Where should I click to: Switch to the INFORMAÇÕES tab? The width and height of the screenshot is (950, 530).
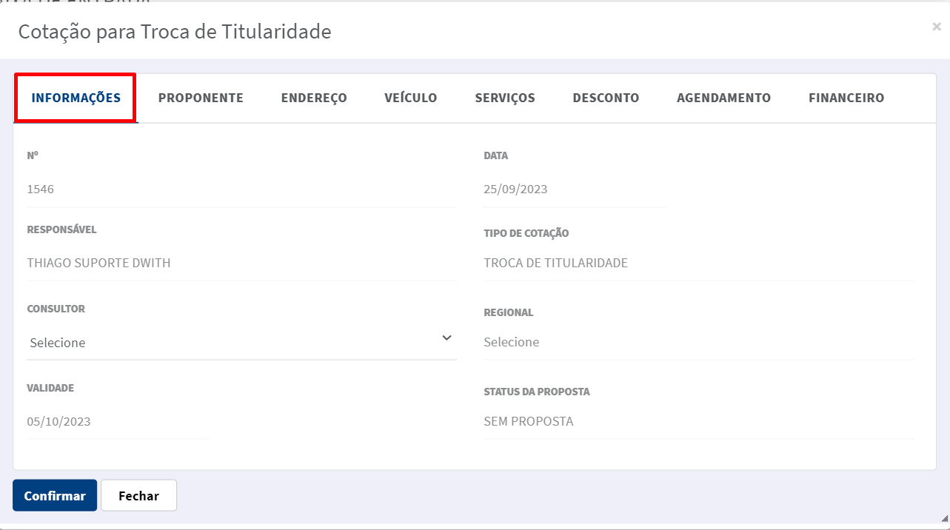tap(76, 98)
